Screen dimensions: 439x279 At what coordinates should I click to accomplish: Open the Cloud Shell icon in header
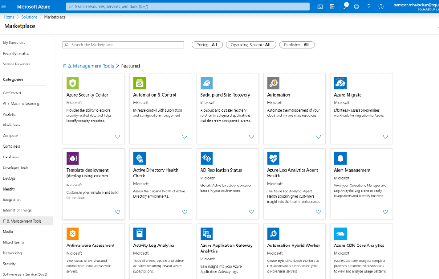(x=320, y=6)
